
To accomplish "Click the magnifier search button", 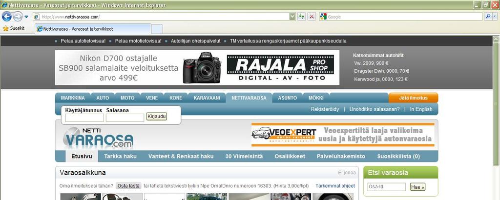I will click(488, 17).
